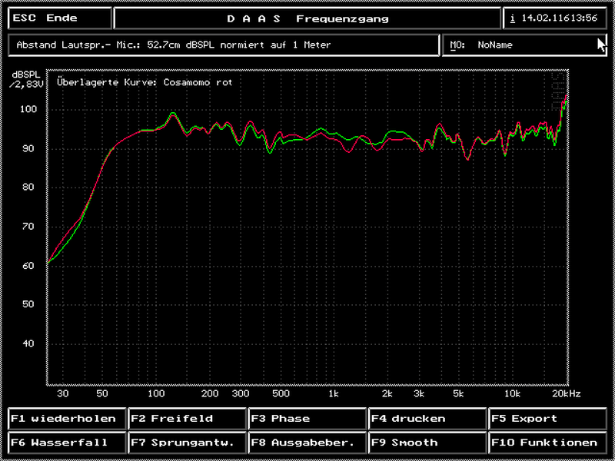Open F5 Export function

547,419
